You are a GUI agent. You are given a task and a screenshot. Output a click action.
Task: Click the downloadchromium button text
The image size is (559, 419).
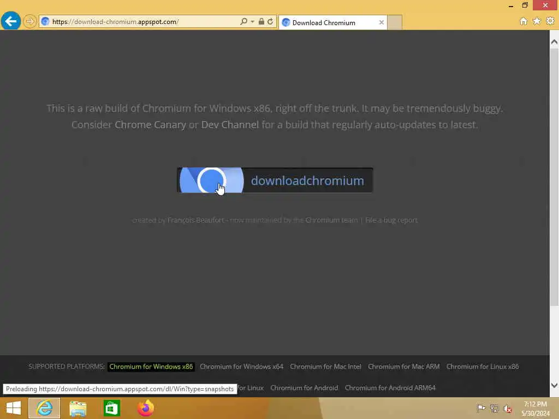coord(307,181)
